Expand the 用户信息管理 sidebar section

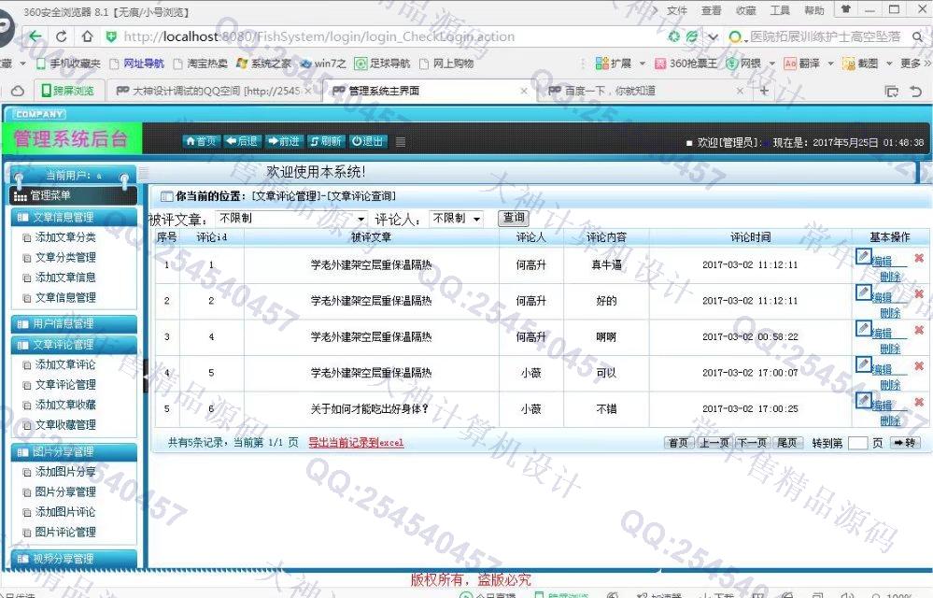[x=73, y=323]
